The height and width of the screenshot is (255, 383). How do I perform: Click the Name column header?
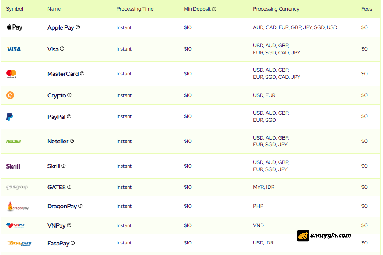click(54, 9)
